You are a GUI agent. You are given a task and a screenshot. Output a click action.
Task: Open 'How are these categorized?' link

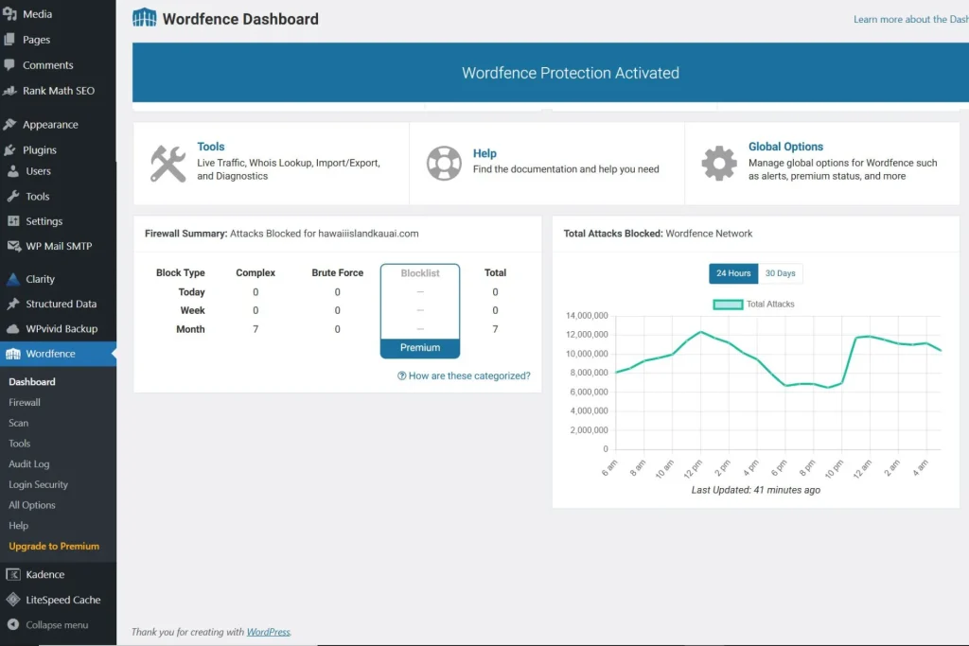464,375
